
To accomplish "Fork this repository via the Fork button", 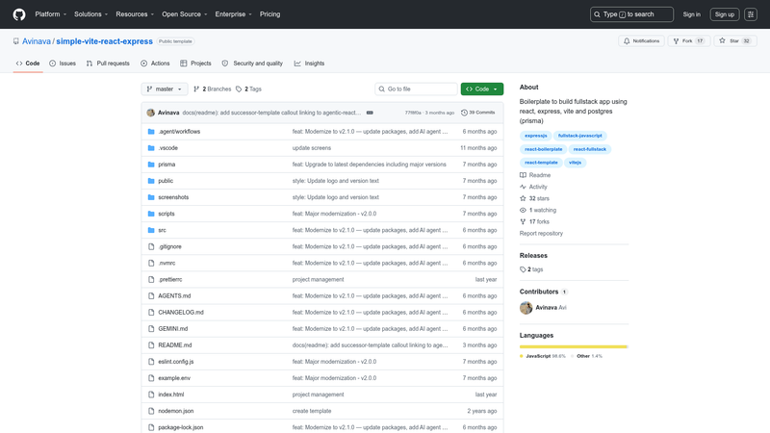I will pos(688,41).
